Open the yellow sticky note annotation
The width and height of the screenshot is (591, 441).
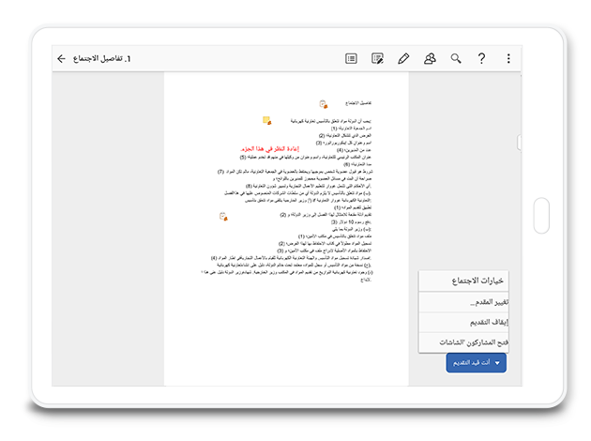click(x=266, y=121)
